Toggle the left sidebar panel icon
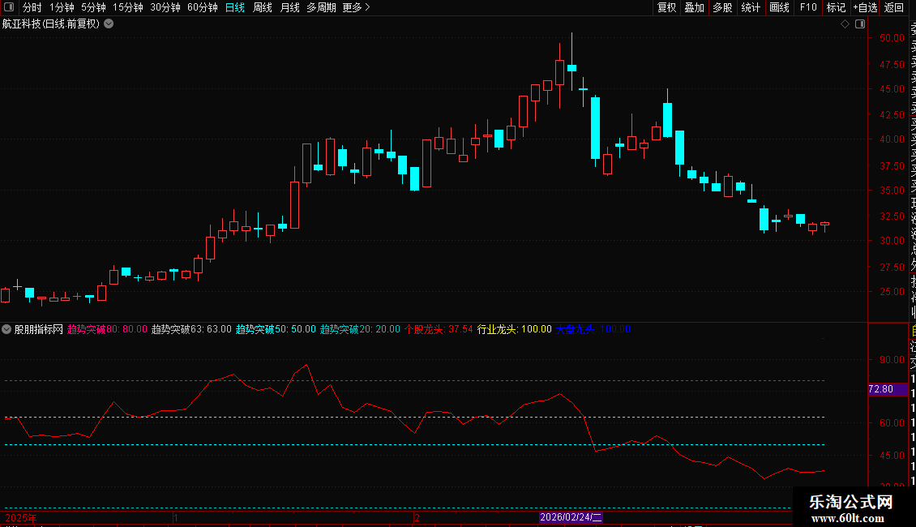 pyautogui.click(x=9, y=7)
